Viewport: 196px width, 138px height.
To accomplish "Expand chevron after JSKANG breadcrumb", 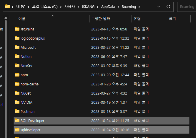I will (98, 7).
